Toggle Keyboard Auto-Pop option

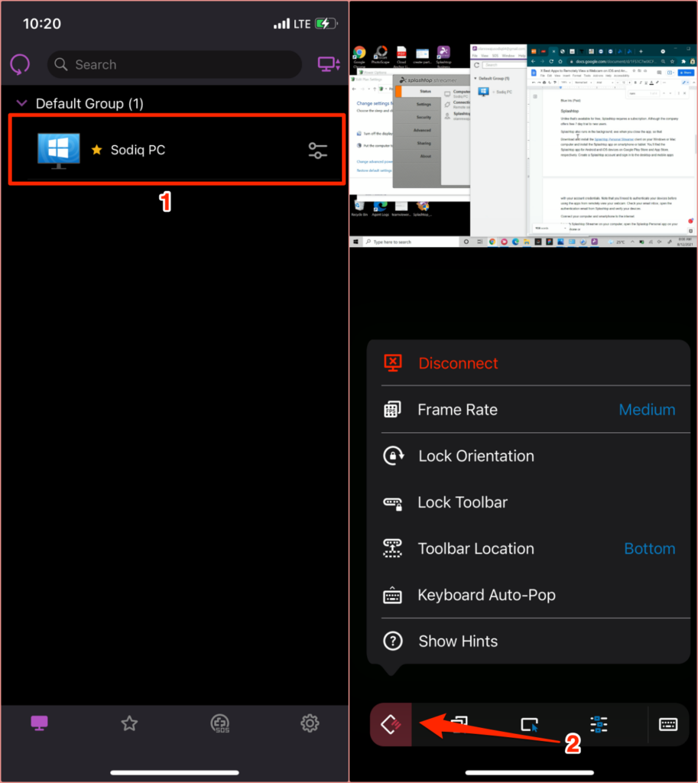click(x=486, y=595)
